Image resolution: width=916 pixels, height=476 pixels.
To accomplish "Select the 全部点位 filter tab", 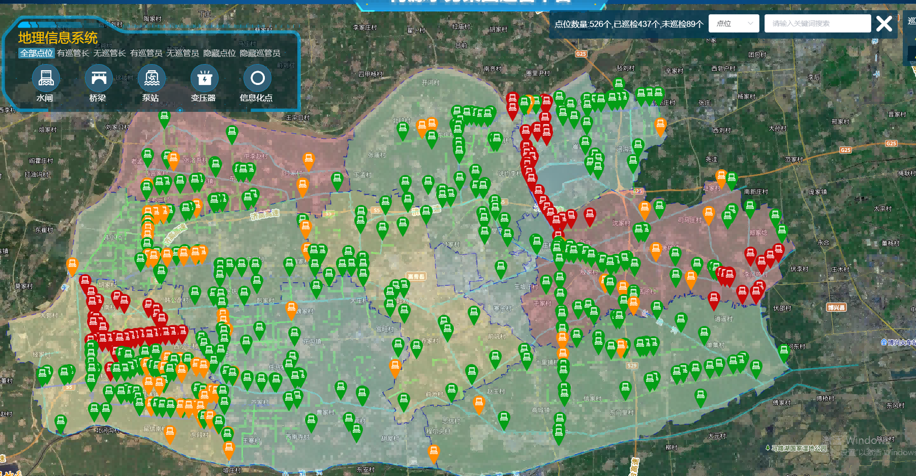I will 36,53.
